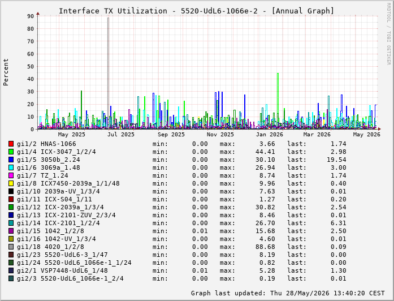Click the brown gi1/23 5520-UdL6-3 legend swatch
Image resolution: width=394 pixels, height=301 pixels.
click(x=11, y=255)
